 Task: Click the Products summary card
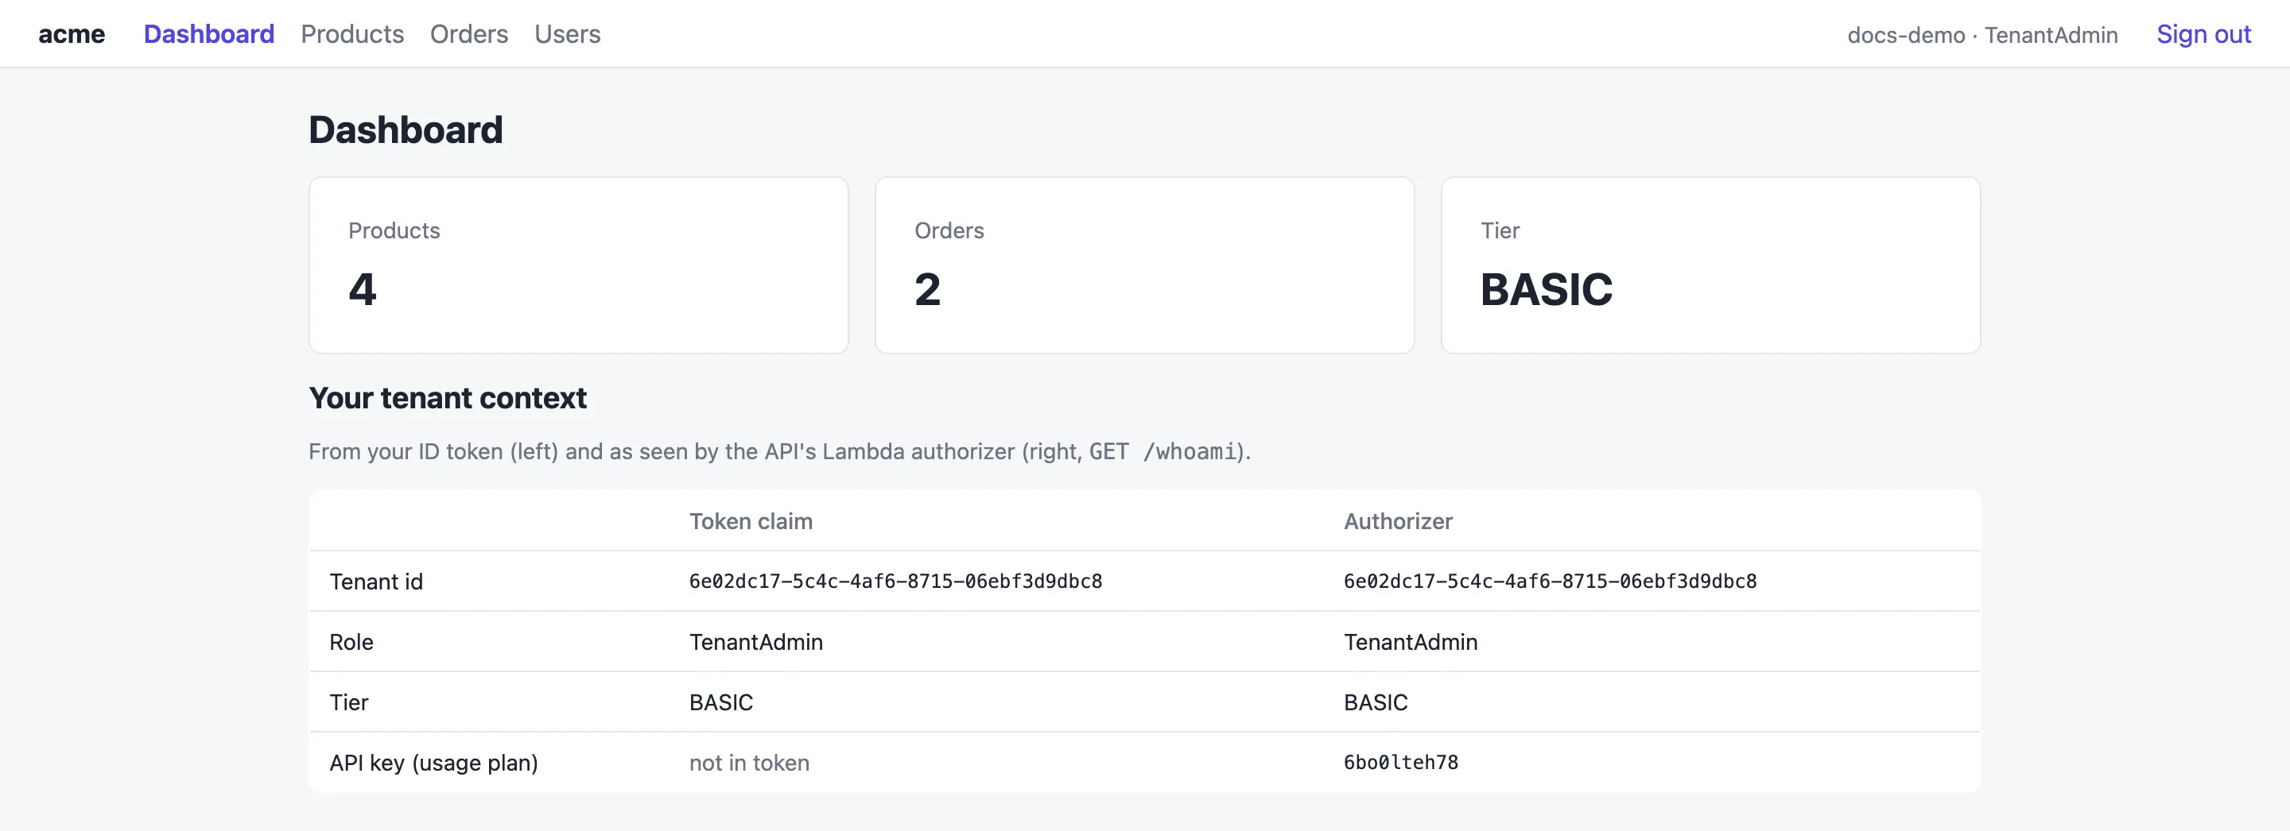(x=579, y=265)
